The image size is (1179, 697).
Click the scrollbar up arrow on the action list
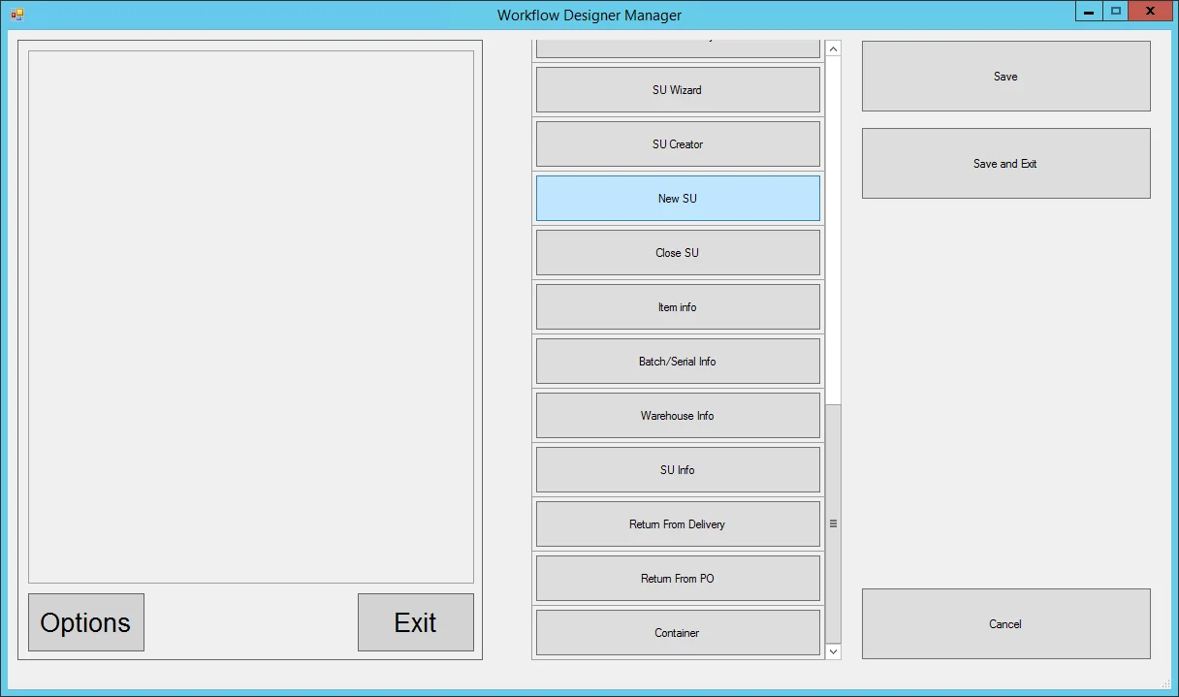(833, 47)
